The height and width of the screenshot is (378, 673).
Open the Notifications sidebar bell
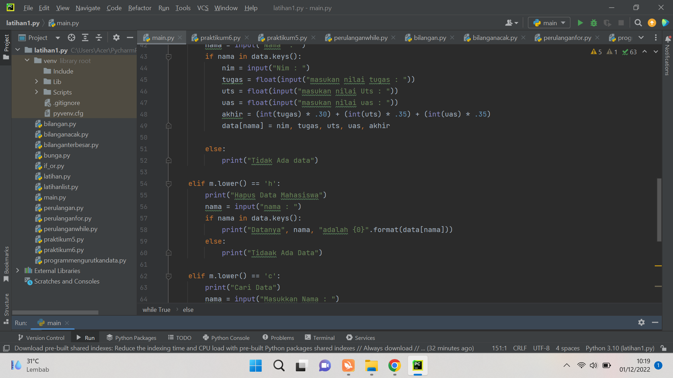(668, 38)
